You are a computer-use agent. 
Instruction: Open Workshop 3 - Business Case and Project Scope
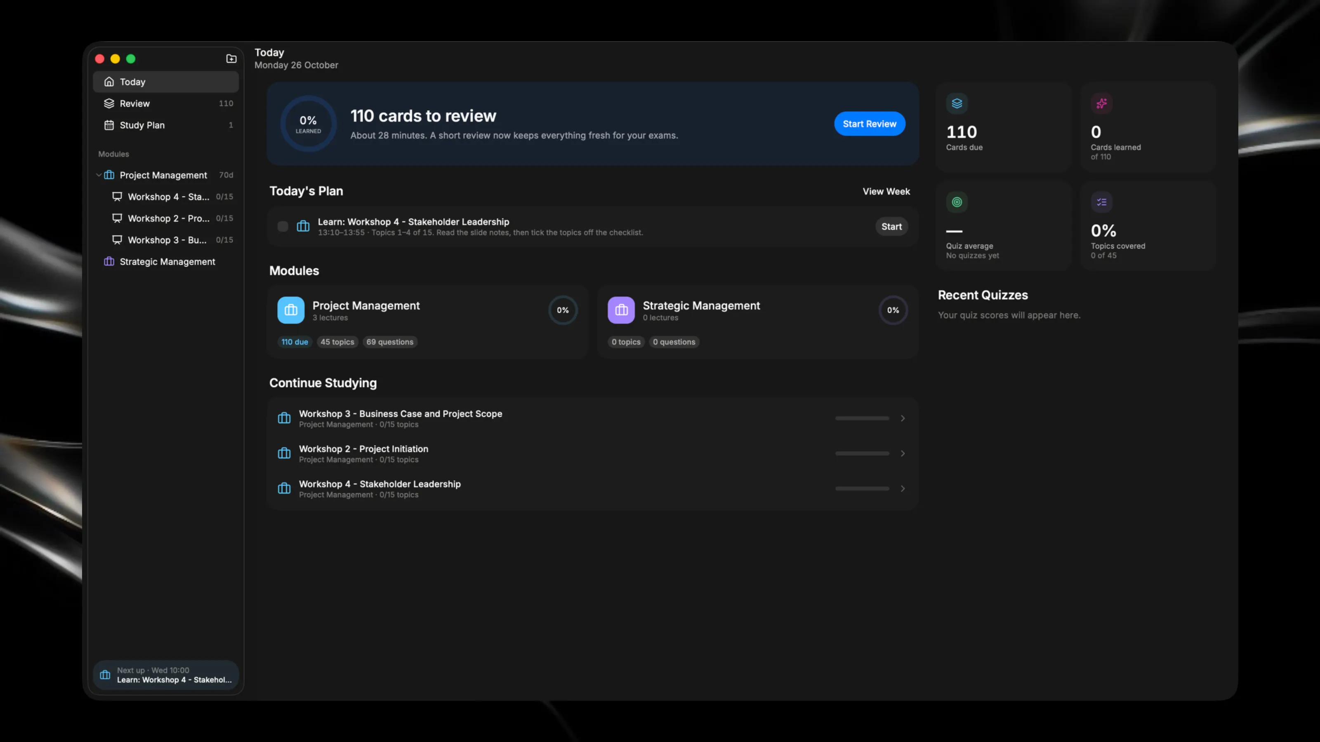tap(592, 418)
